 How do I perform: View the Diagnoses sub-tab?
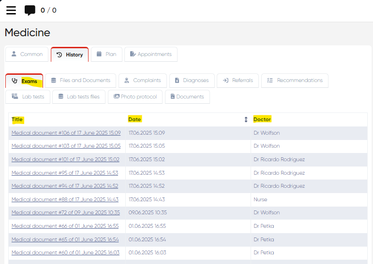click(191, 81)
